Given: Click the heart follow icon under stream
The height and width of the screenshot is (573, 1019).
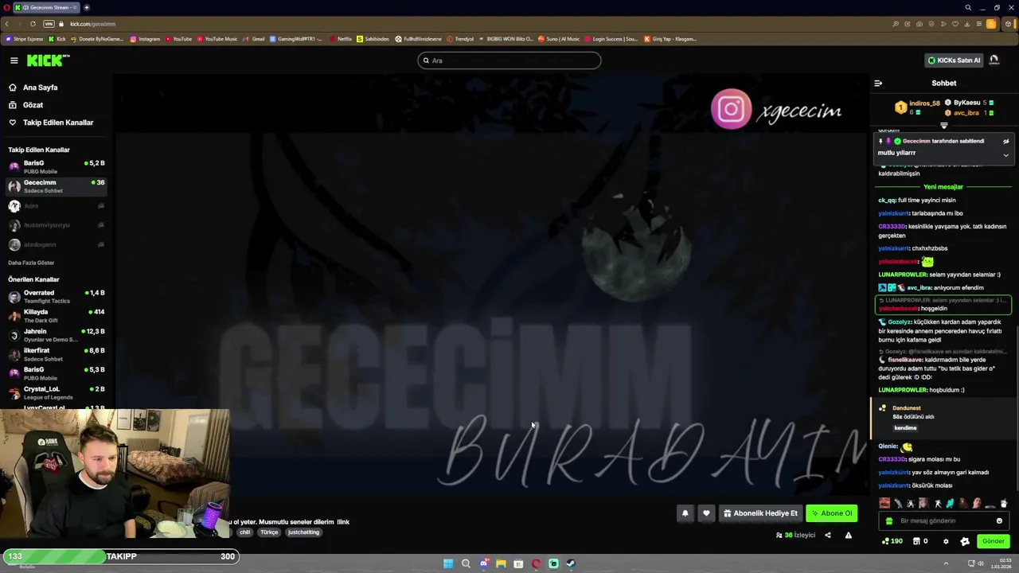Looking at the screenshot, I should click(706, 513).
